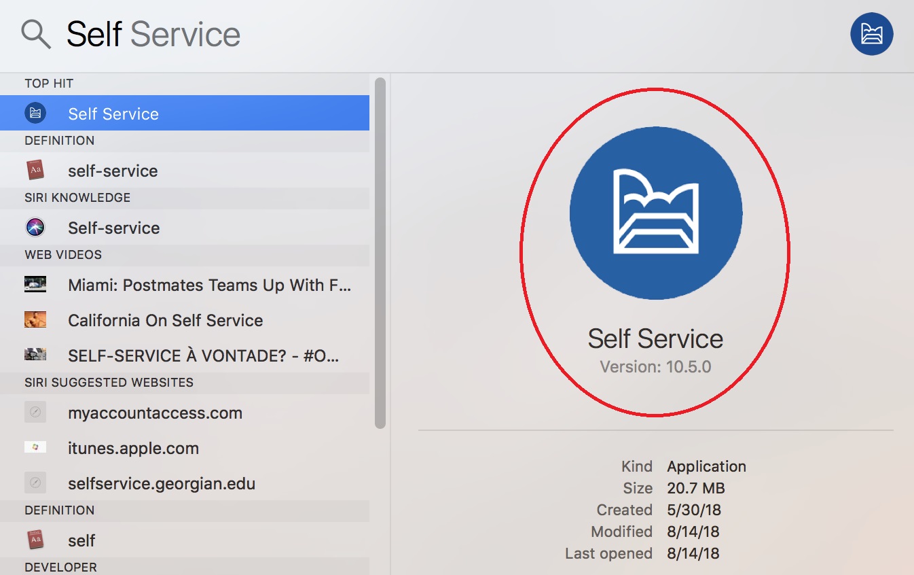
Task: Open selfservice.georgian.edu suggested website
Action: click(185, 483)
